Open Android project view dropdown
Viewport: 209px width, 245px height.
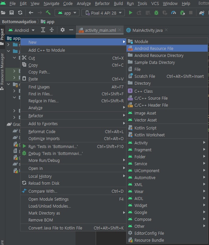tap(22, 30)
